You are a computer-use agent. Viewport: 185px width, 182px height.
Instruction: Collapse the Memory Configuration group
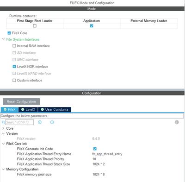point(3,169)
